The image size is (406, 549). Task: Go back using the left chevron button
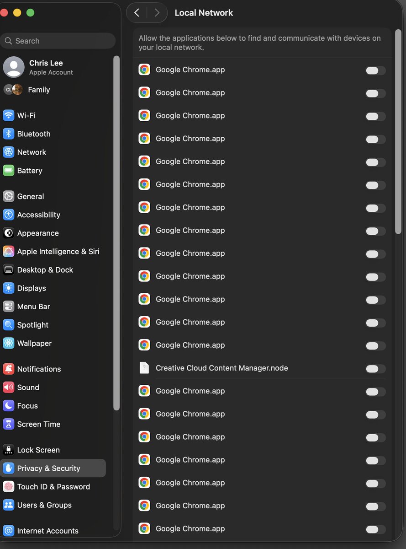tap(137, 13)
